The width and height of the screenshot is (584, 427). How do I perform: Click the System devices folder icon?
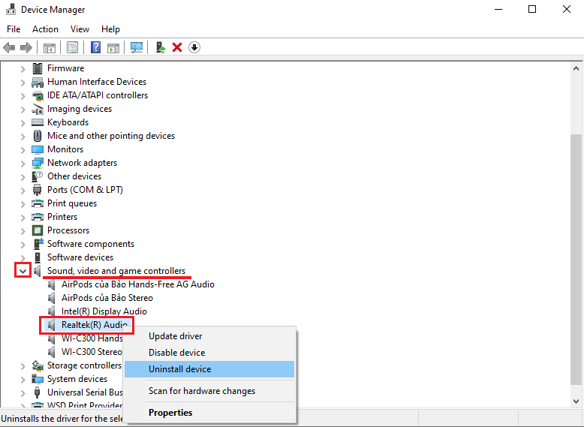38,379
